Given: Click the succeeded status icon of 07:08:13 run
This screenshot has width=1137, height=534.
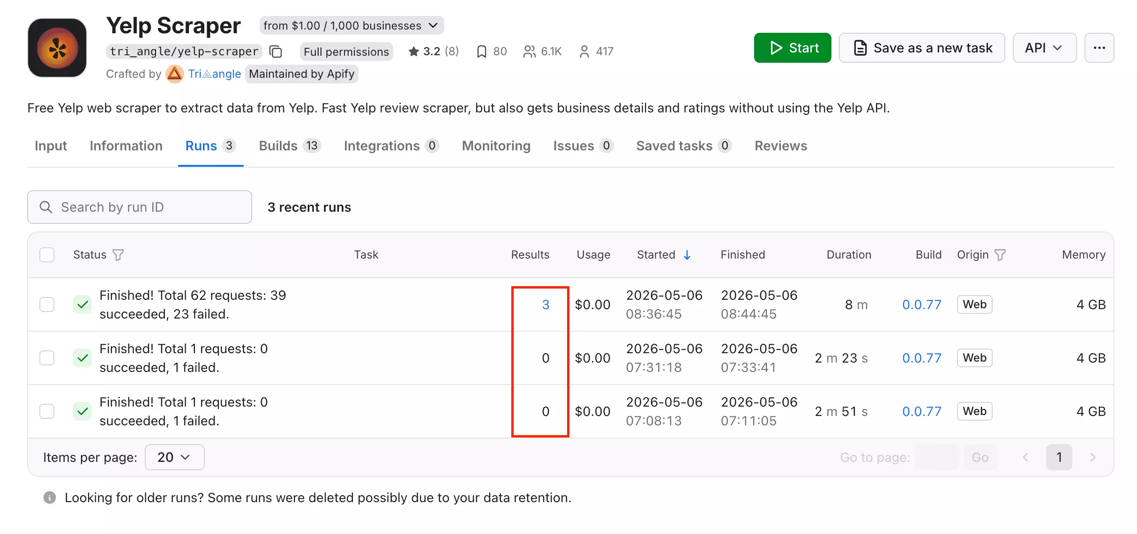Looking at the screenshot, I should 82,411.
